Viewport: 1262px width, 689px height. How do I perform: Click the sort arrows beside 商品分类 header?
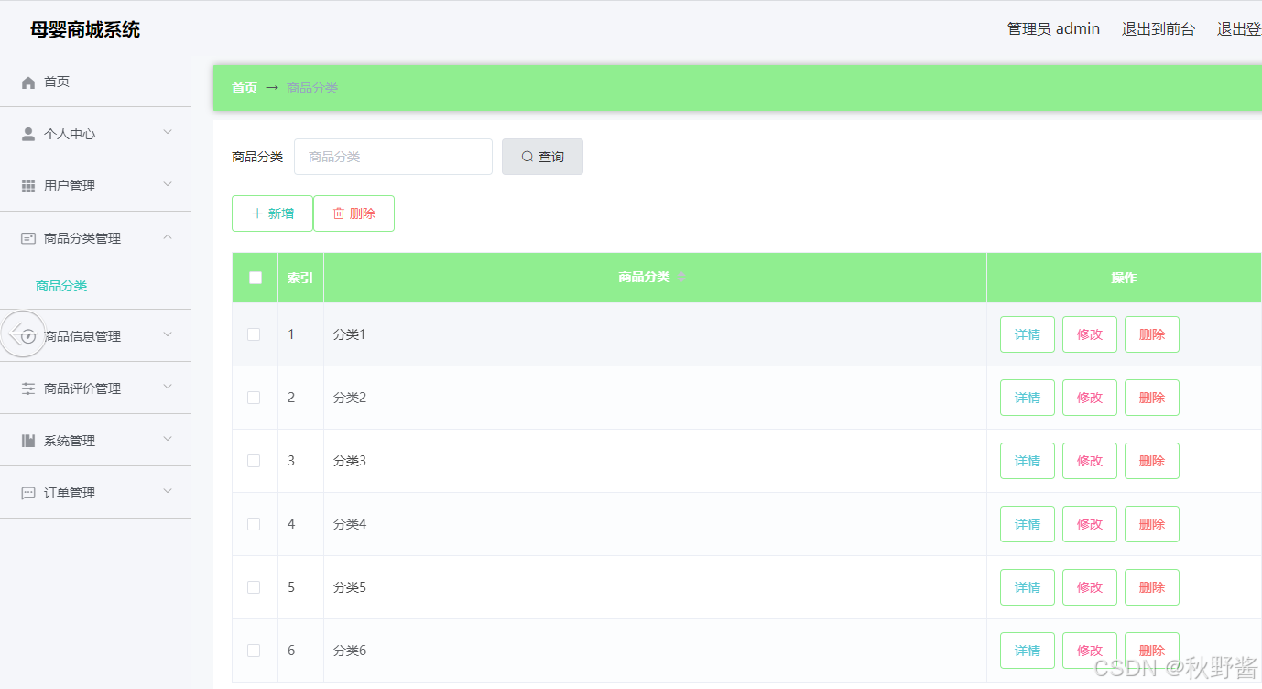point(681,278)
